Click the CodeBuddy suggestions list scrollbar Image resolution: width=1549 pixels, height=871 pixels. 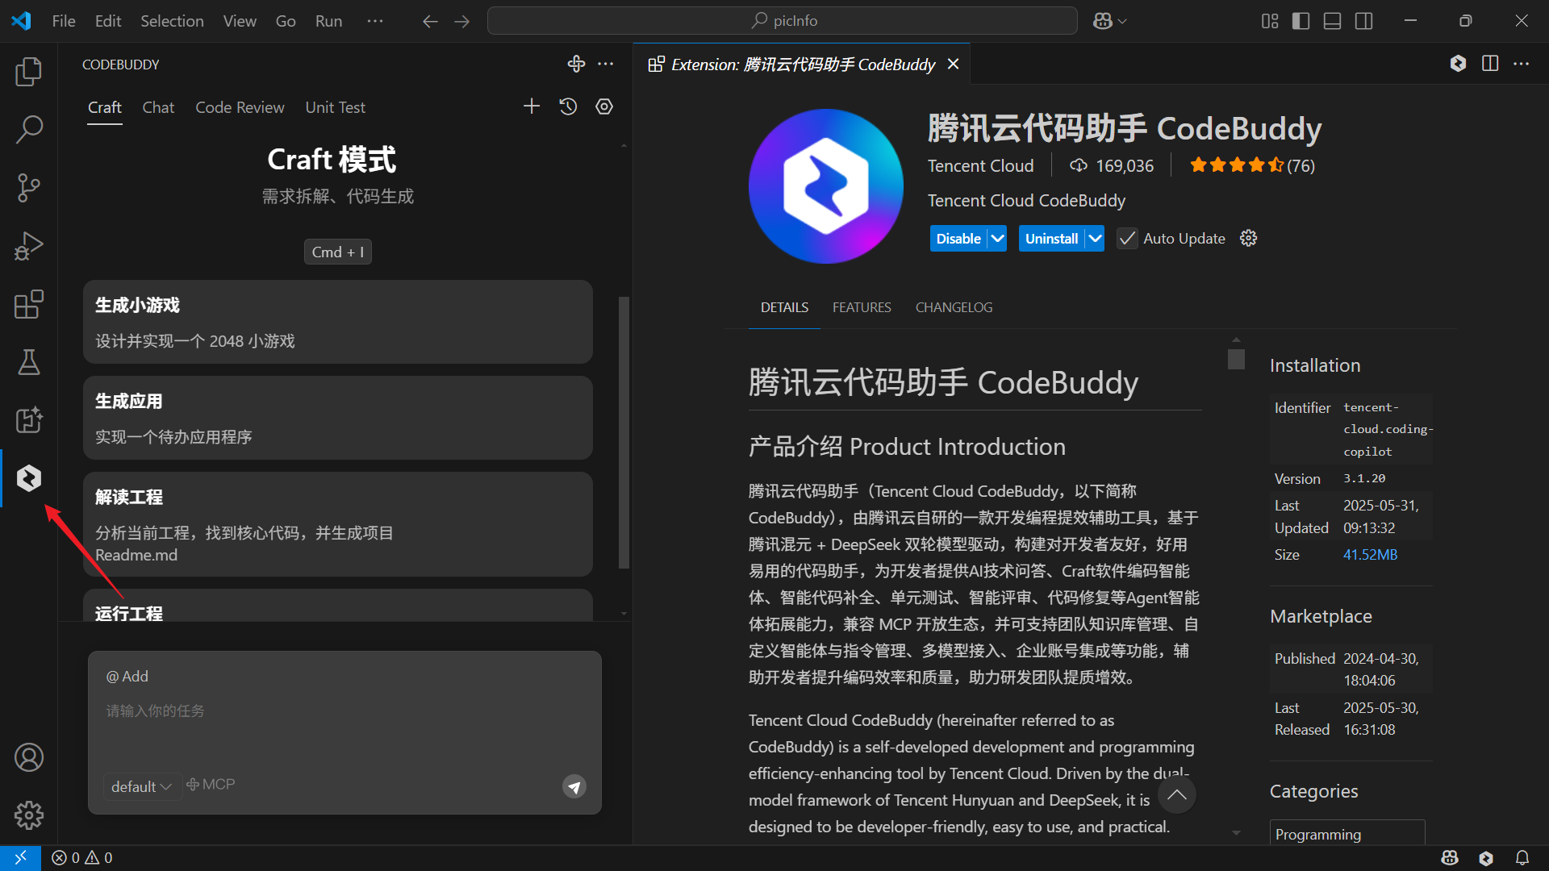pos(624,432)
